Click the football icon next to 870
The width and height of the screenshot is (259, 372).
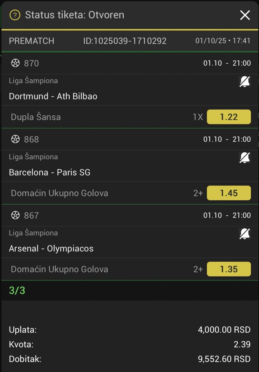15,63
